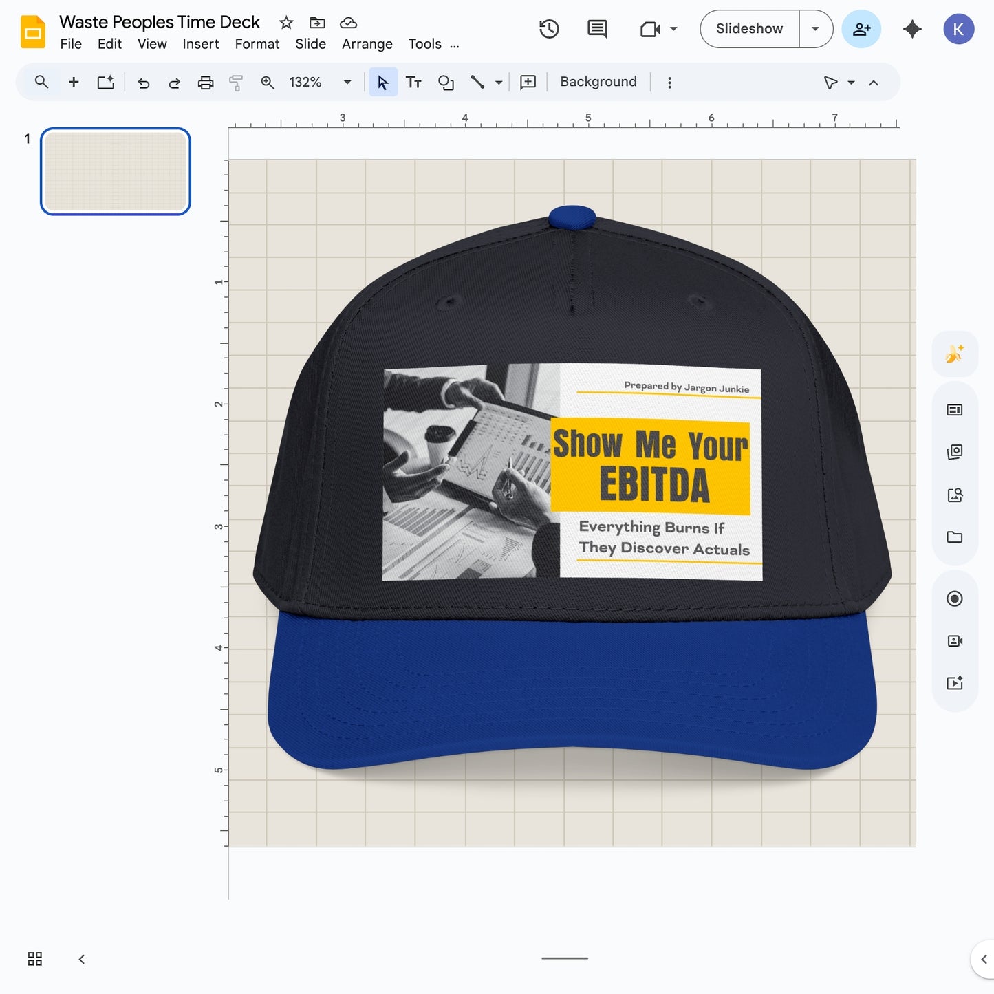Open the Google Slides home logo

32,32
